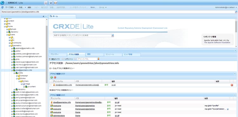Screen dimensions: 238x117
Task: Select the profile node under jdoe
Action: pyautogui.click(x=20, y=73)
